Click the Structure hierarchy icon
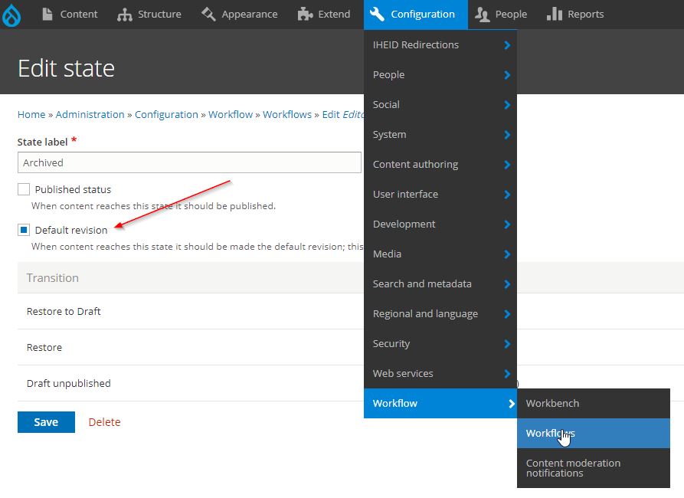 124,15
